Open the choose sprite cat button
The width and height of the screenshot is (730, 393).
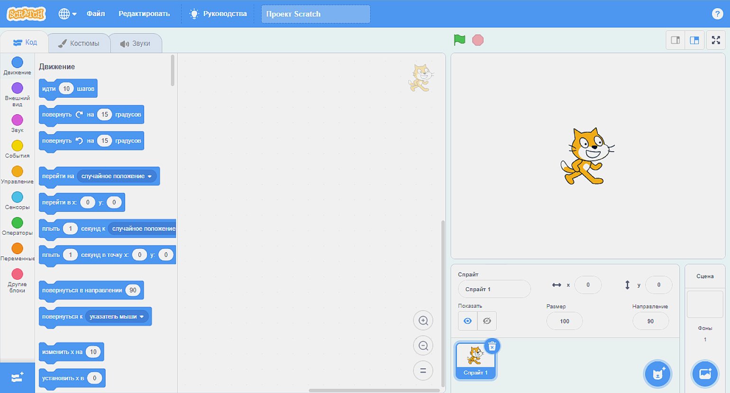[657, 374]
